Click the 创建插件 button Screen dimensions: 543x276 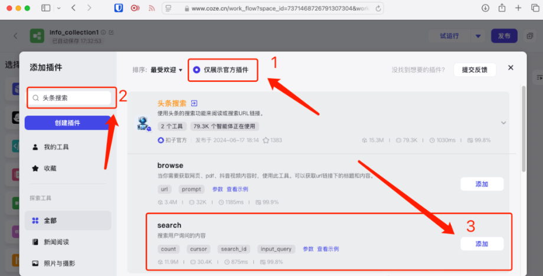[68, 123]
